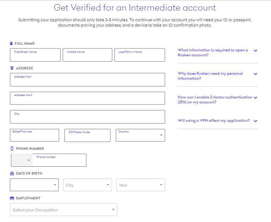Click the phone icon beside PHONE NUMBER
Viewport: 271px width, 222px height.
point(12,149)
